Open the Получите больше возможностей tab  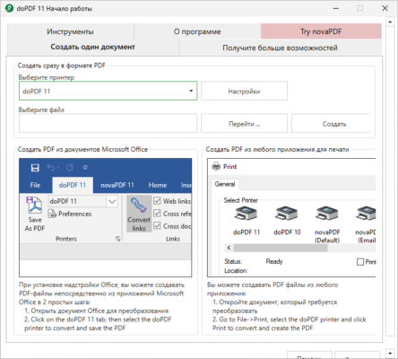[280, 48]
